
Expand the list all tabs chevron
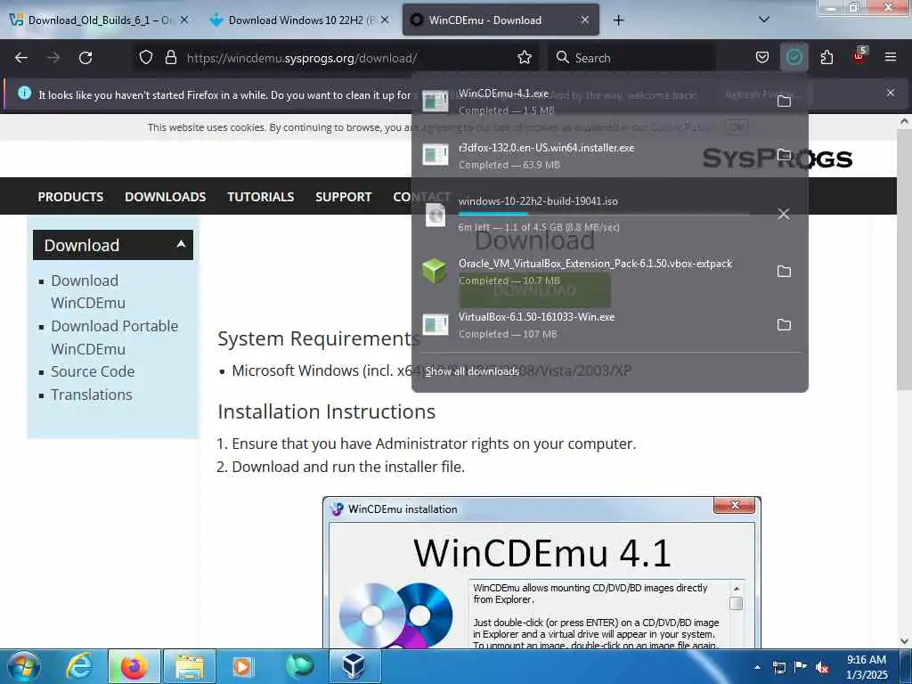(764, 20)
